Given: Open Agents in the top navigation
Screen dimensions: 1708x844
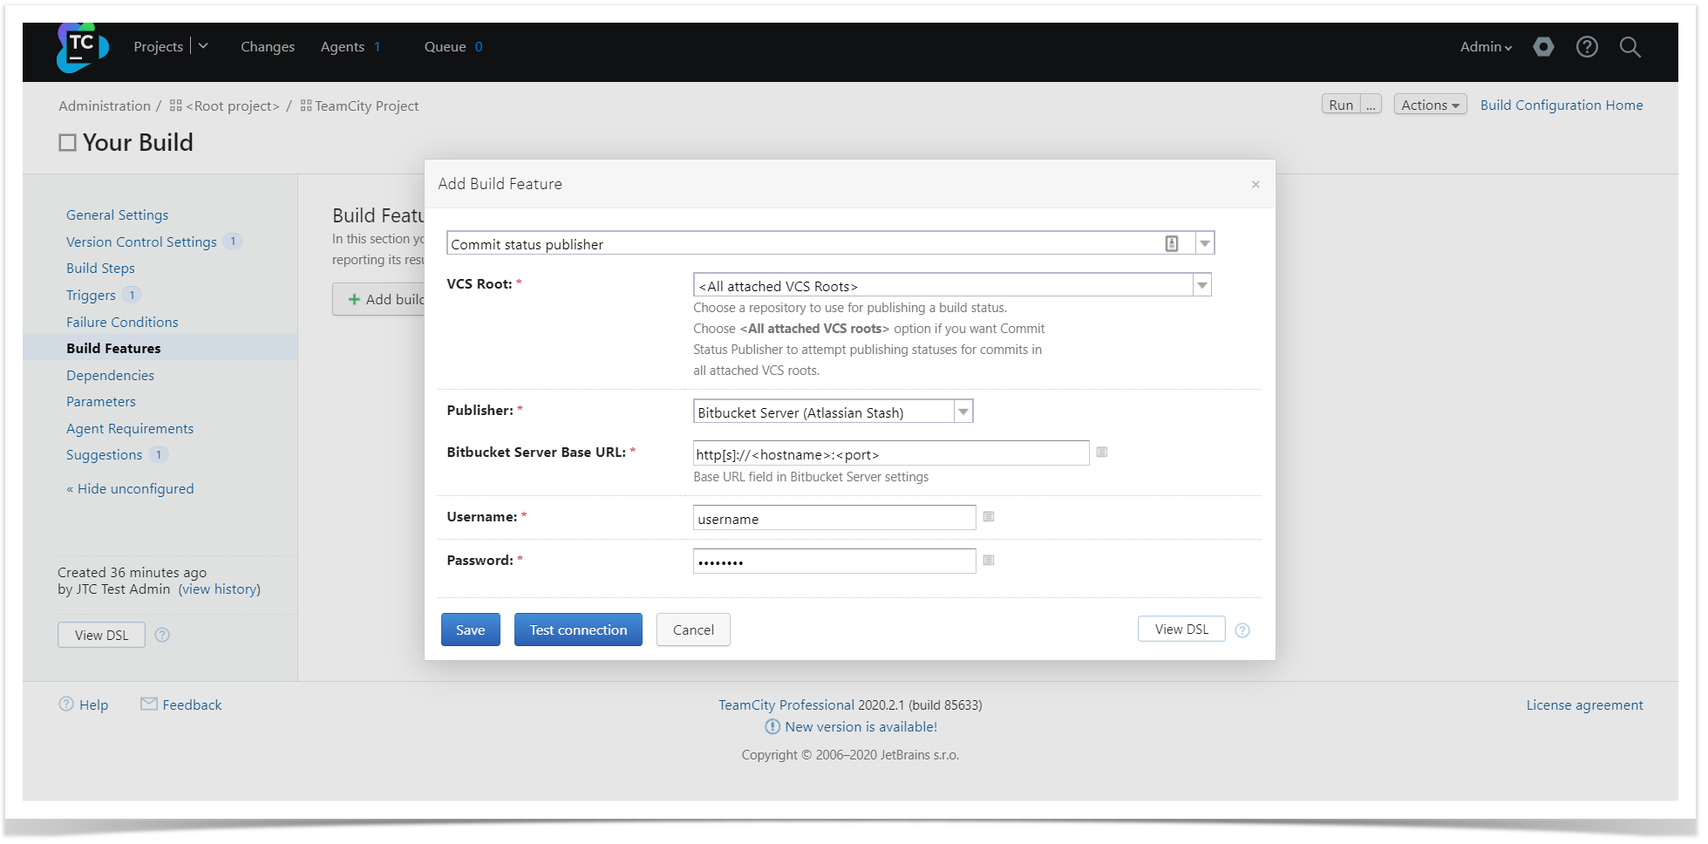Looking at the screenshot, I should click(342, 47).
